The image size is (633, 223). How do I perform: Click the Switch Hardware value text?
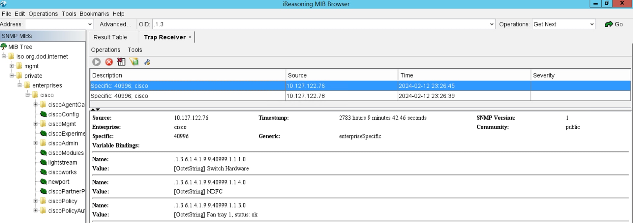pyautogui.click(x=228, y=168)
